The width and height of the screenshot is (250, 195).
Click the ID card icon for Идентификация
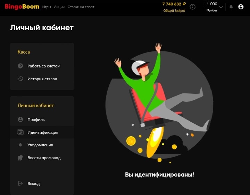pos(20,132)
